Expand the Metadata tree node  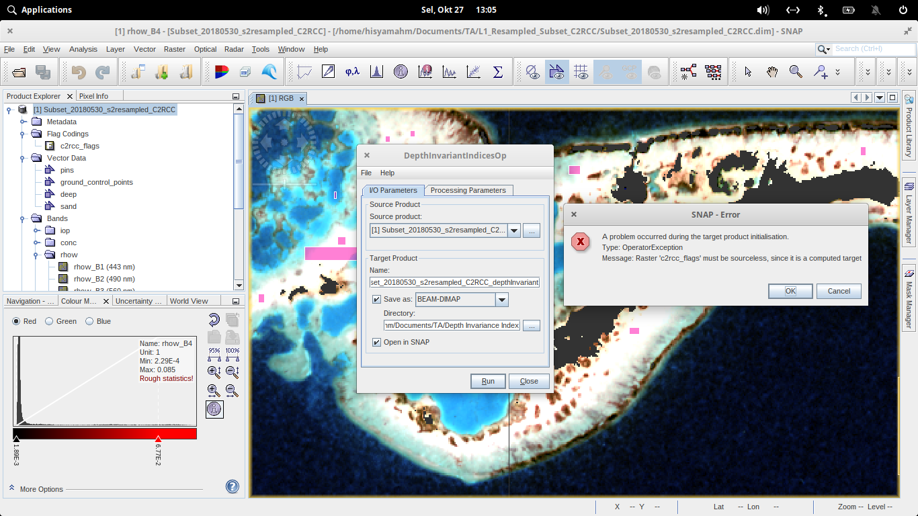(23, 122)
